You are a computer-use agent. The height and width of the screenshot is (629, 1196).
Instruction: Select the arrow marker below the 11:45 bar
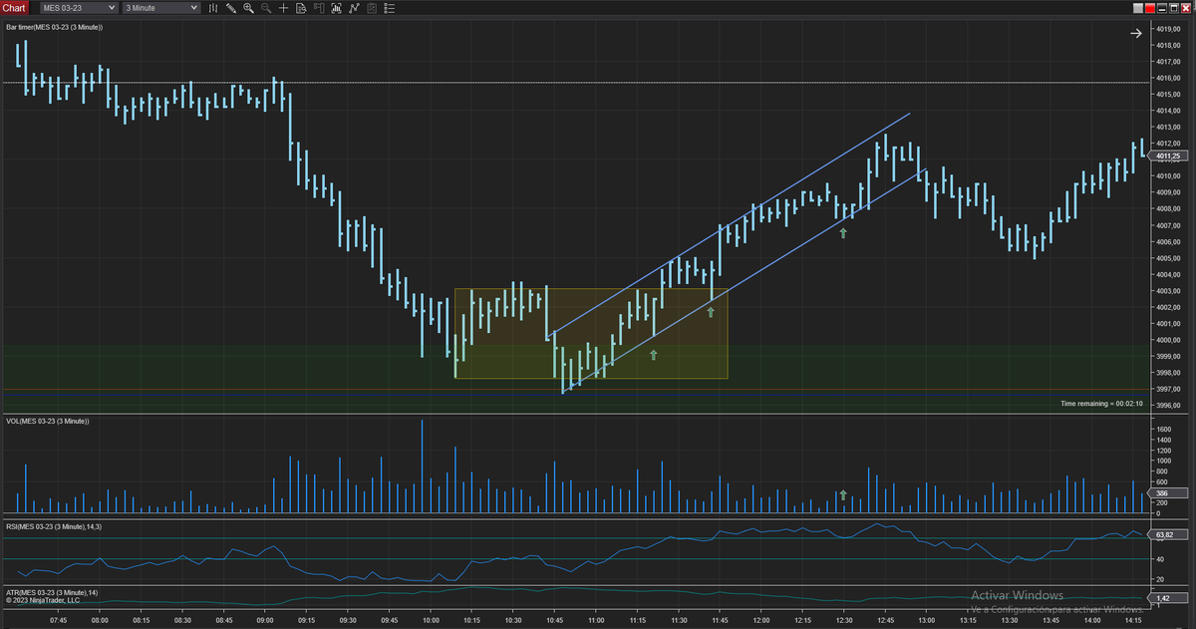(x=711, y=312)
